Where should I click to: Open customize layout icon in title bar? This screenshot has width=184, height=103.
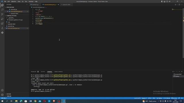point(170,1)
